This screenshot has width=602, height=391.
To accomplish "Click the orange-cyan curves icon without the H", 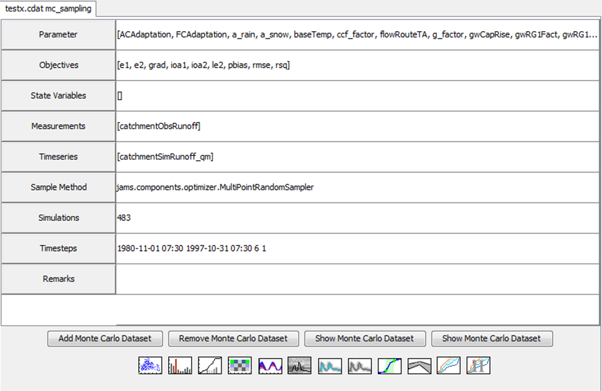I will (449, 366).
